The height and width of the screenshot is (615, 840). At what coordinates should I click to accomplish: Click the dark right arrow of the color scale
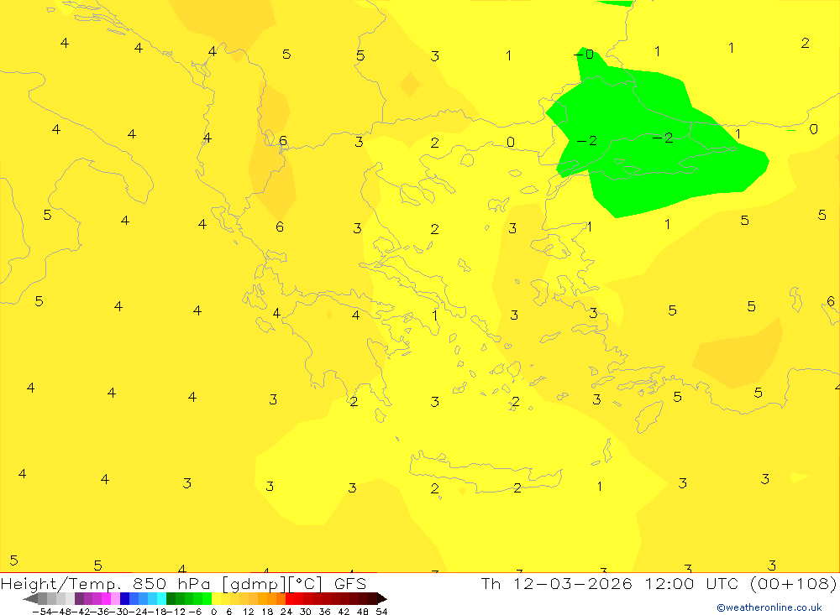(x=382, y=598)
